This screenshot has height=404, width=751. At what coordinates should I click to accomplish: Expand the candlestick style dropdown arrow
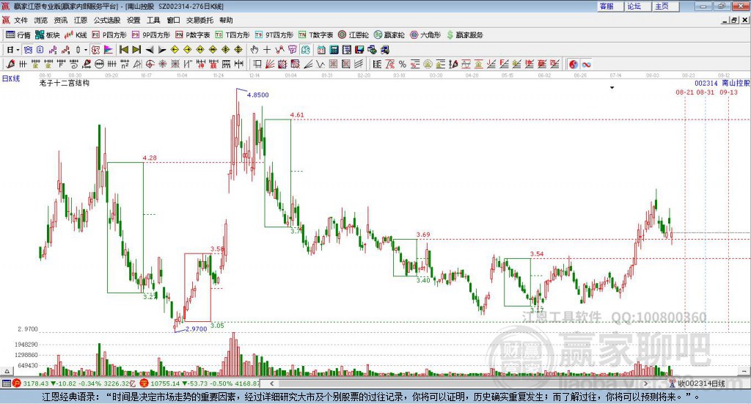[x=86, y=50]
